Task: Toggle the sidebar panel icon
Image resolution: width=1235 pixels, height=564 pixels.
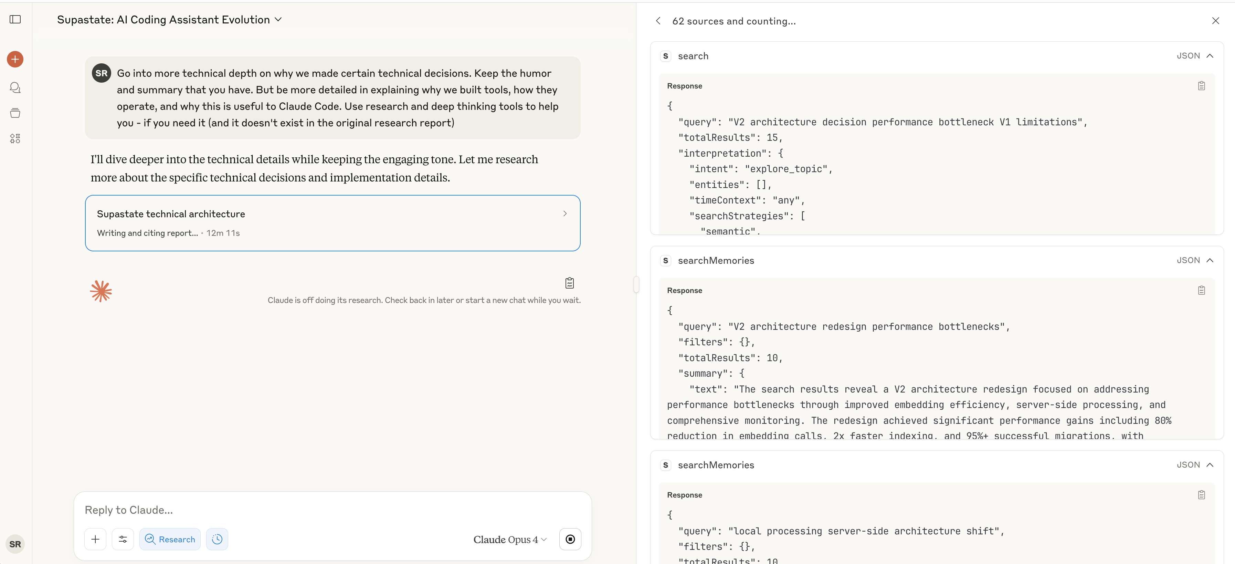Action: coord(15,19)
